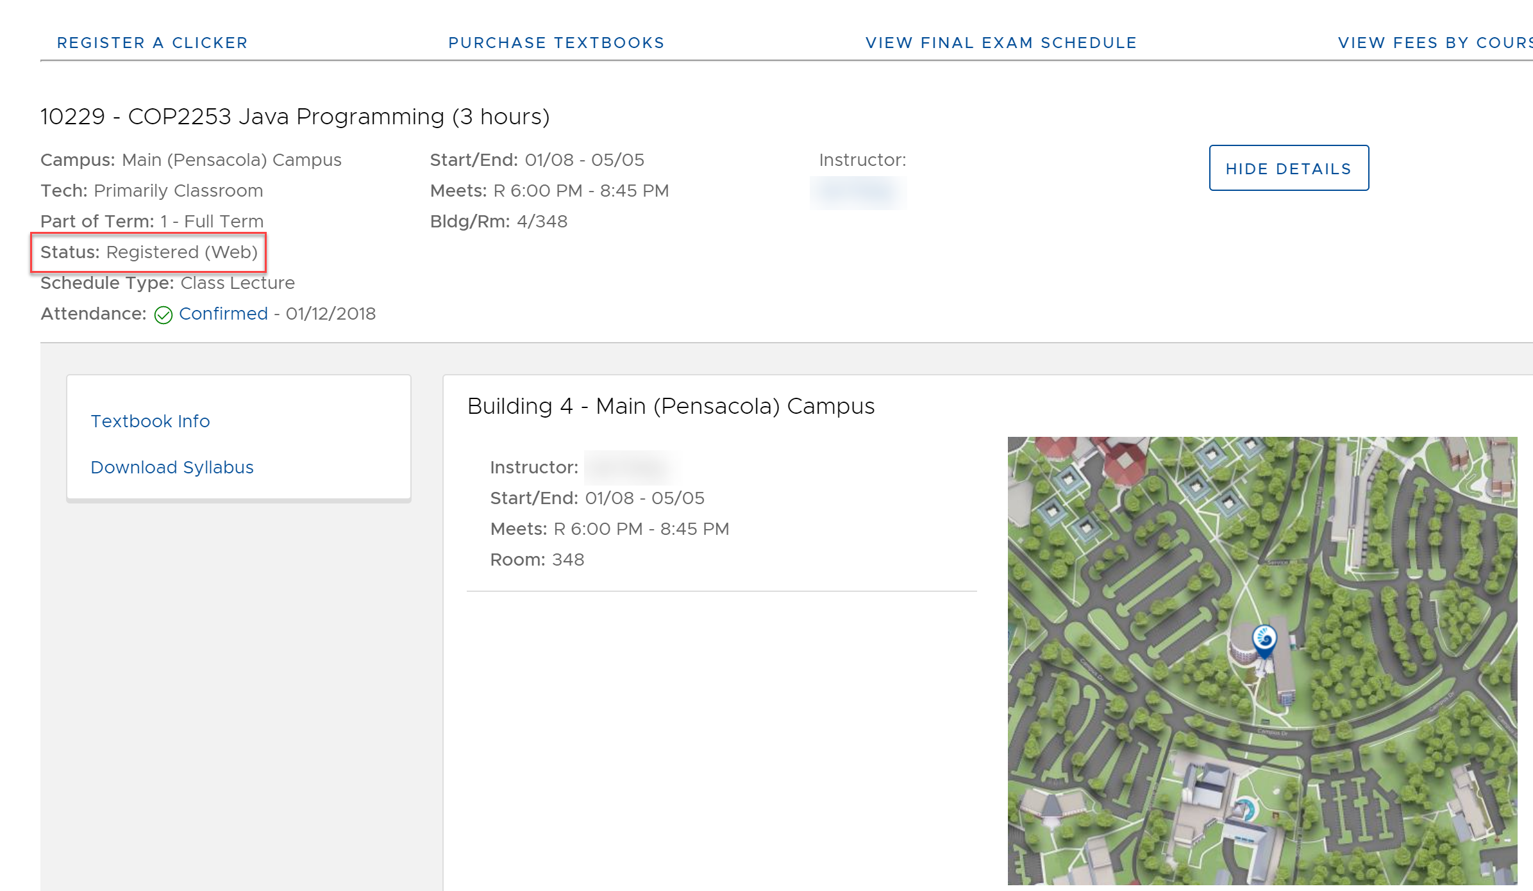1533x891 pixels.
Task: Click Tech: Primarily Classroom text
Action: click(152, 191)
